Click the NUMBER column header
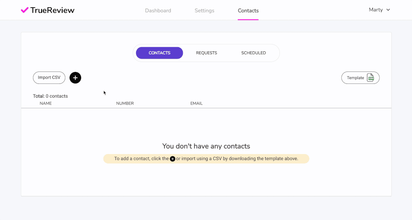412x220 pixels. pyautogui.click(x=125, y=104)
